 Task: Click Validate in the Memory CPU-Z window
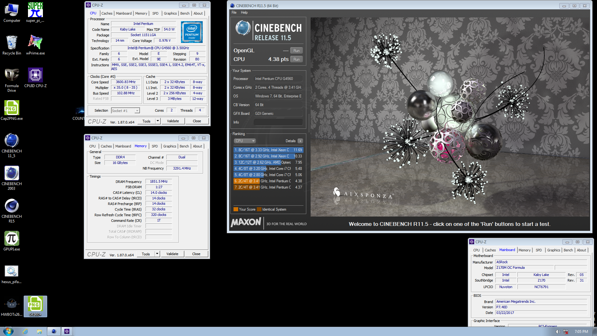pyautogui.click(x=172, y=254)
